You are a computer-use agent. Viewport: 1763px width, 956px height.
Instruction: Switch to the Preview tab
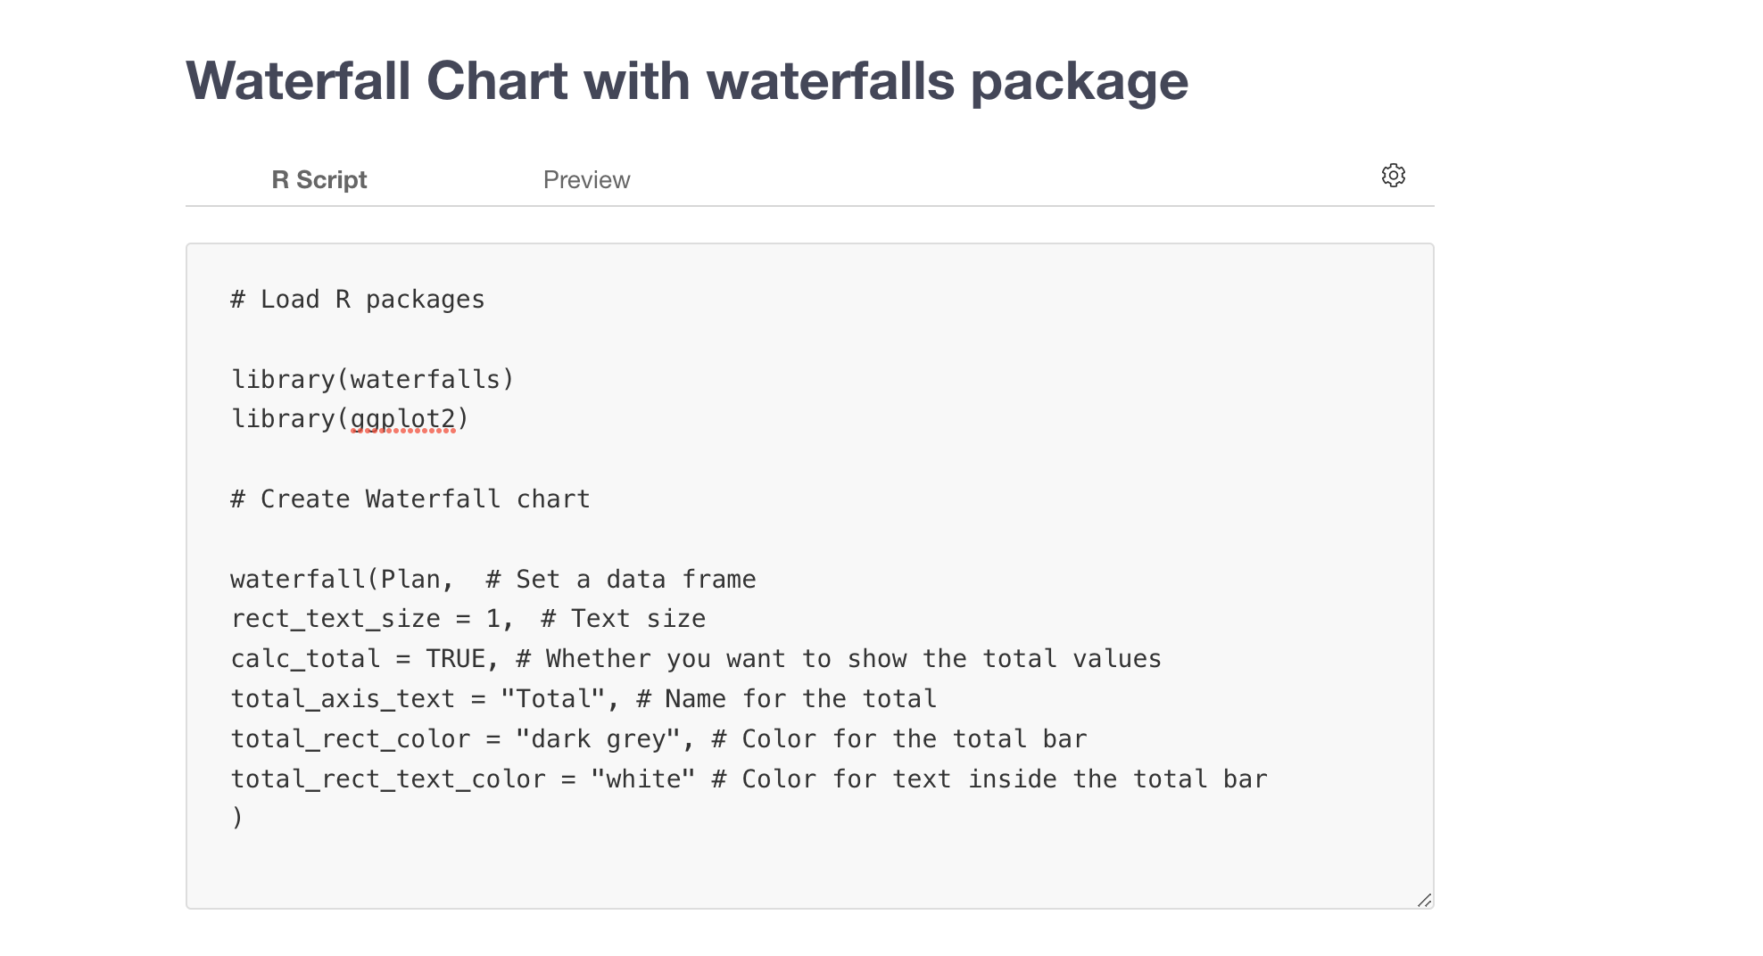click(x=586, y=180)
